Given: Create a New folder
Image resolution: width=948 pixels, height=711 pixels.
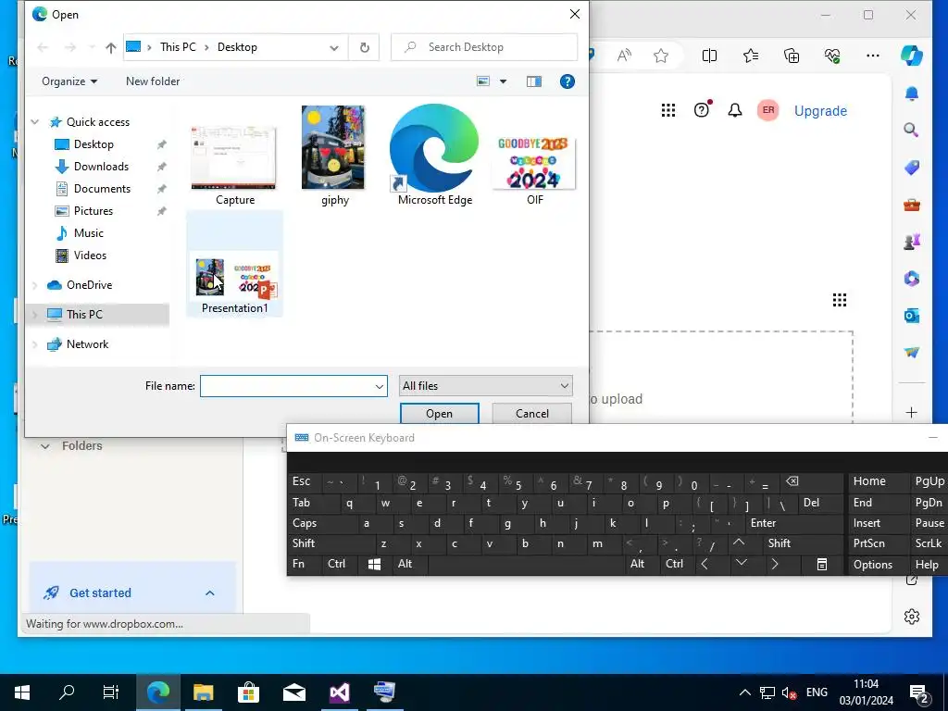Looking at the screenshot, I should coord(153,81).
